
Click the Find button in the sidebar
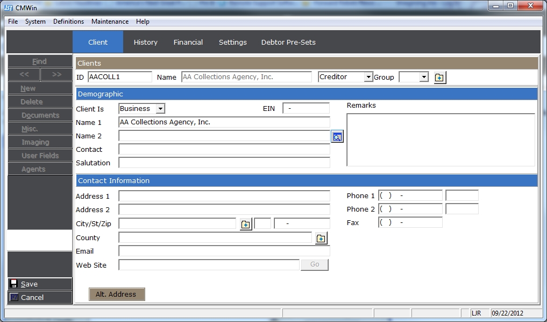point(39,61)
